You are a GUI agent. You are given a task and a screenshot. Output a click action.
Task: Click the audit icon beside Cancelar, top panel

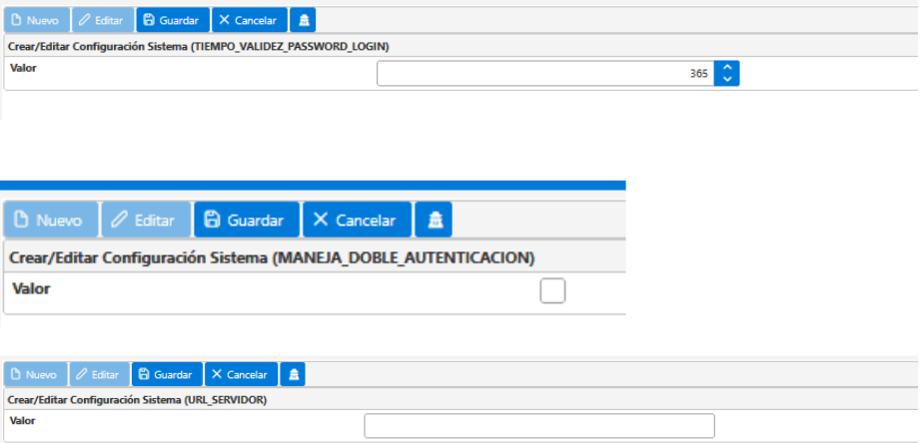pyautogui.click(x=303, y=20)
